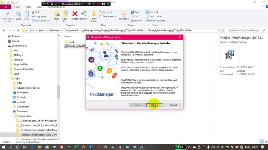Open the Copy to dropdown
The height and width of the screenshot is (150, 268).
click(x=65, y=16)
